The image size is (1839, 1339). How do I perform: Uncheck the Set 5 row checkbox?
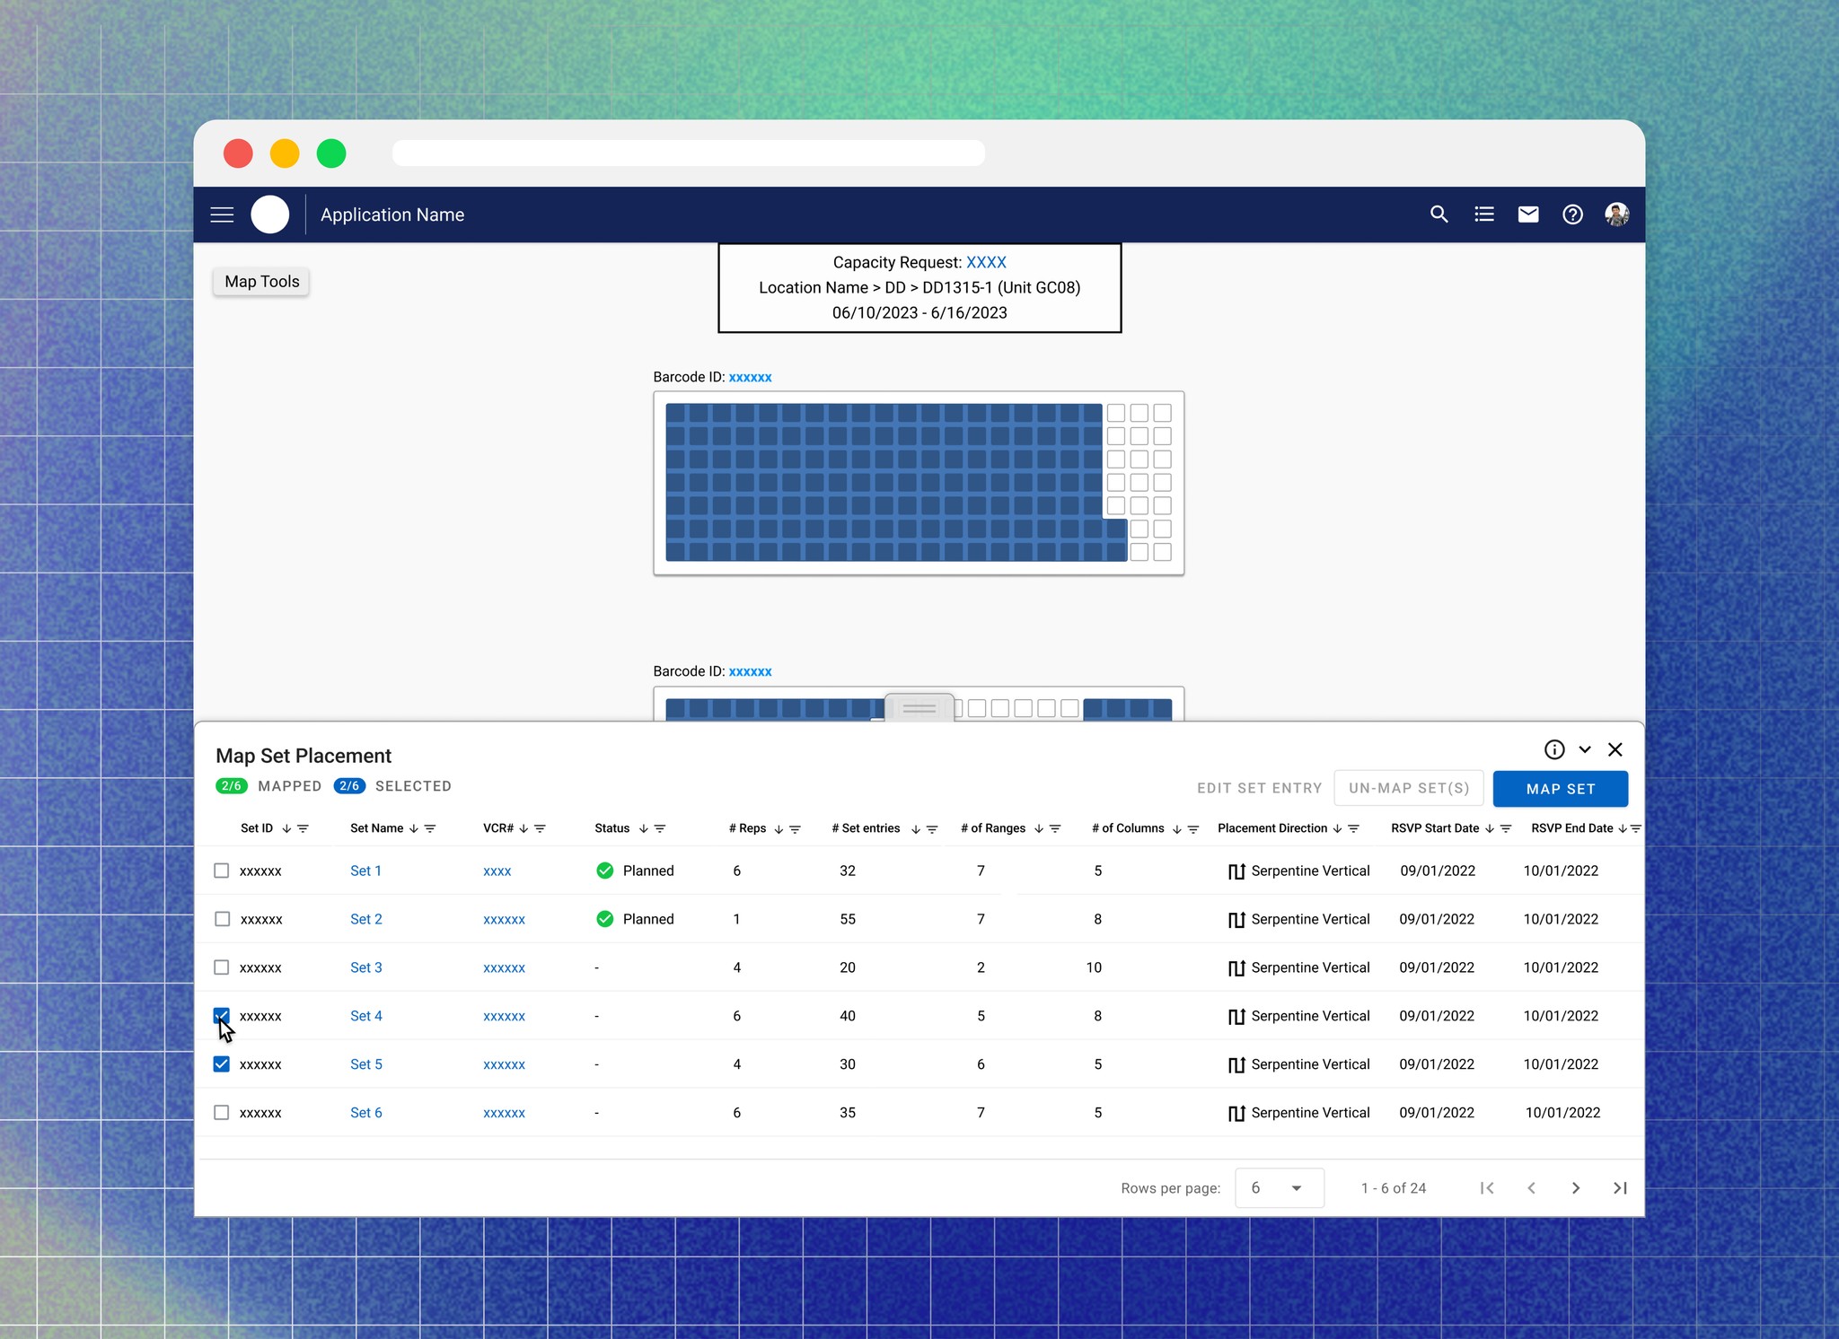[222, 1064]
